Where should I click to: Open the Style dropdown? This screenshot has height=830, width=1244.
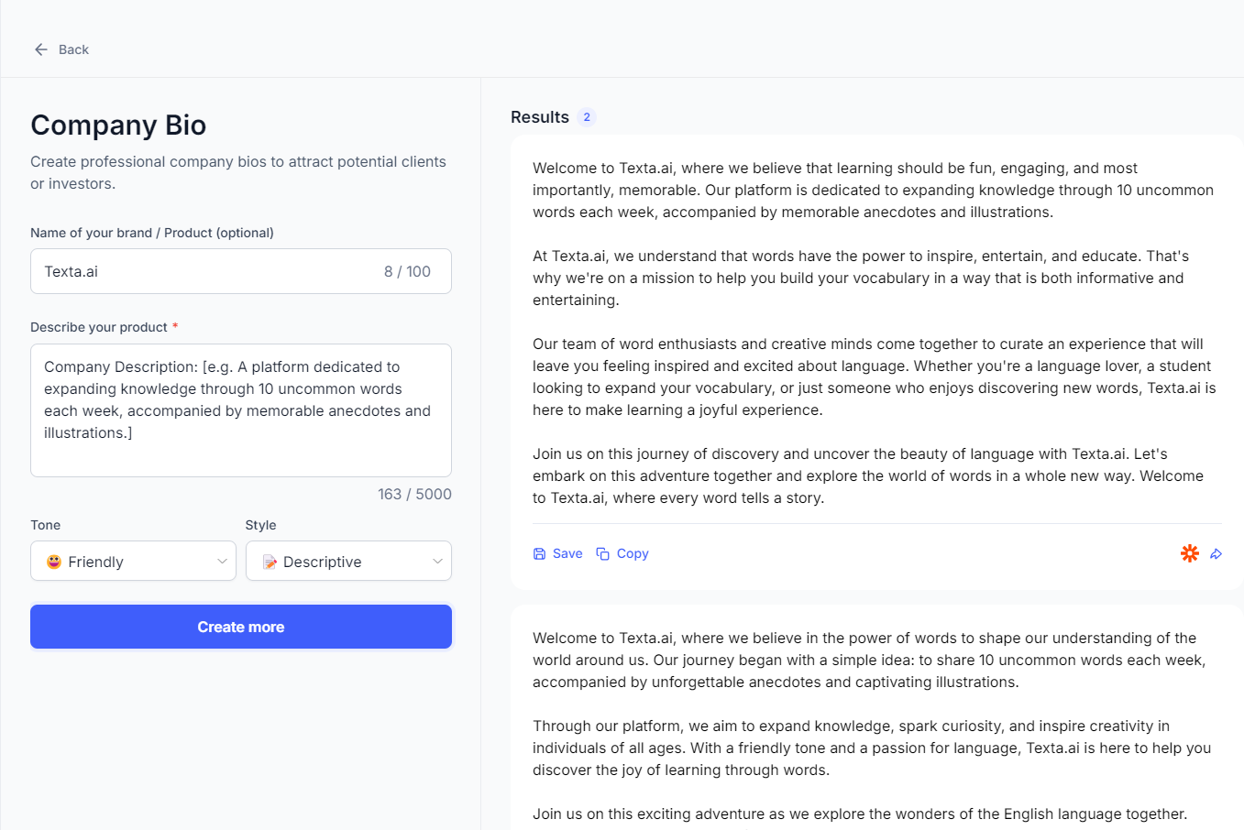348,560
